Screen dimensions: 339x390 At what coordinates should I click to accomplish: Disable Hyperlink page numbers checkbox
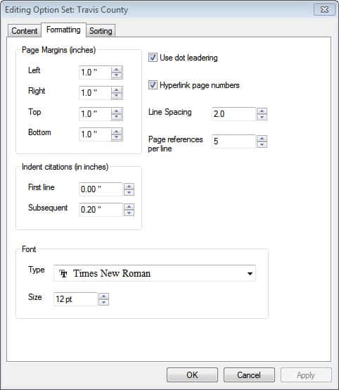tap(153, 84)
